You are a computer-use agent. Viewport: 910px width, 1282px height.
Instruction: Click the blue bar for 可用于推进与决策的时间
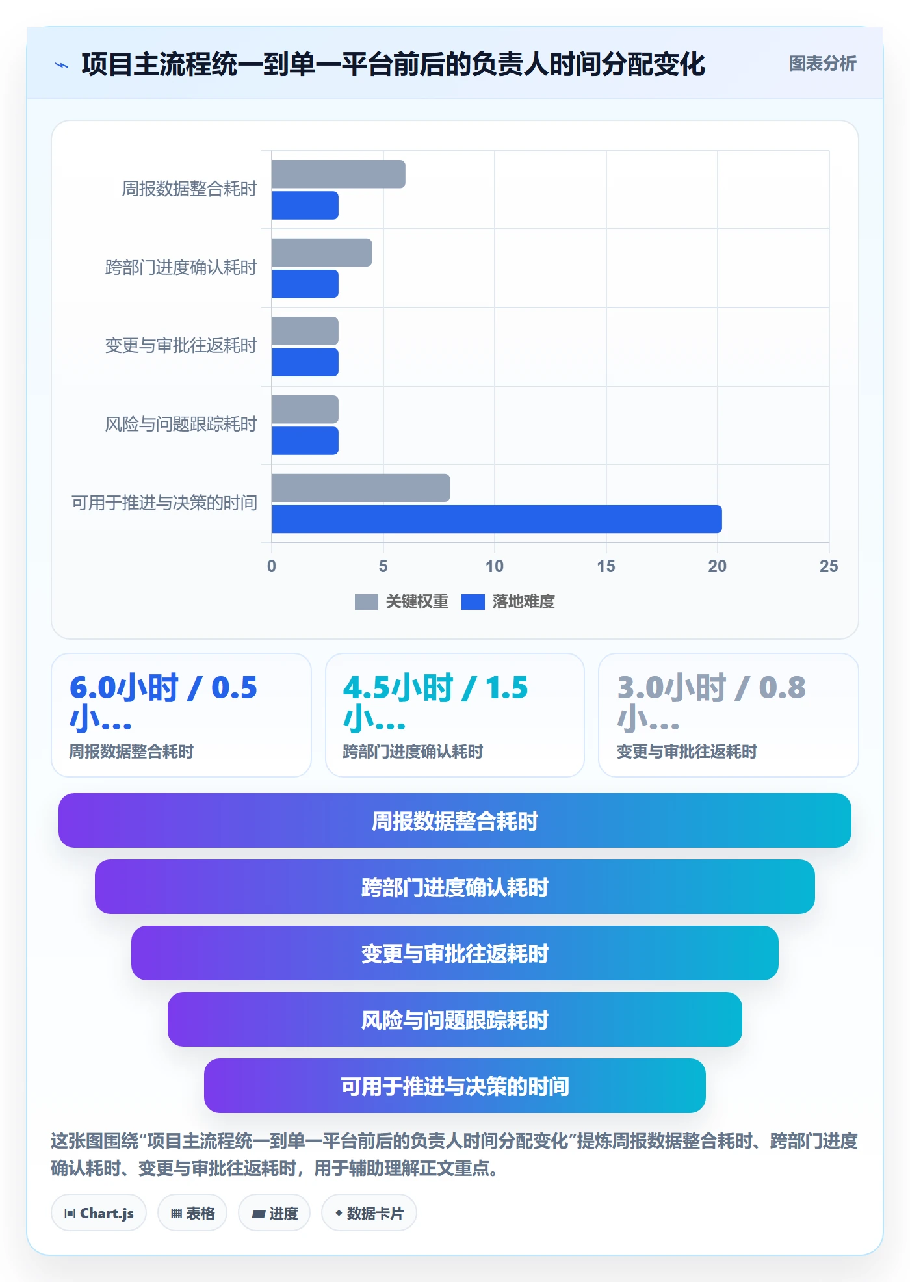(497, 519)
